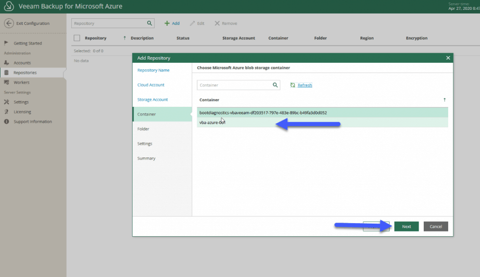Click the Veeam logo icon

point(8,6)
